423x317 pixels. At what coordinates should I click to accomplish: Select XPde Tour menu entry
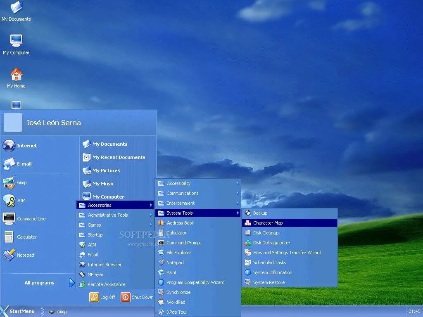click(x=198, y=312)
